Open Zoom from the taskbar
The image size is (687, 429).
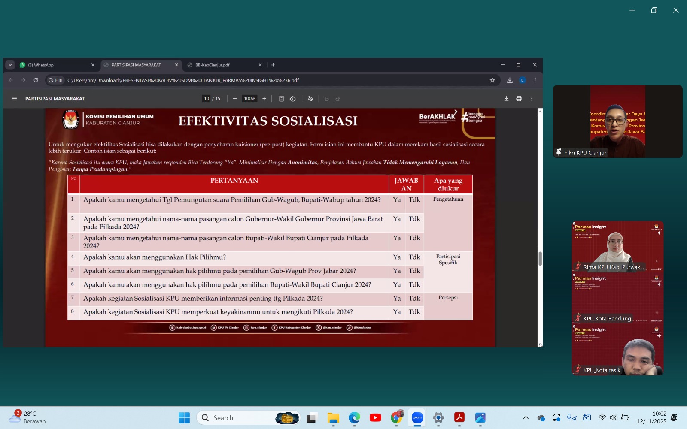[417, 418]
